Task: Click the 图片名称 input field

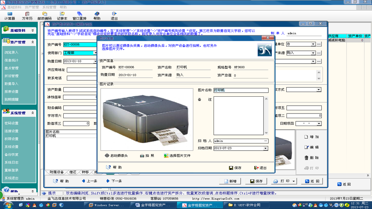Action: (241, 90)
